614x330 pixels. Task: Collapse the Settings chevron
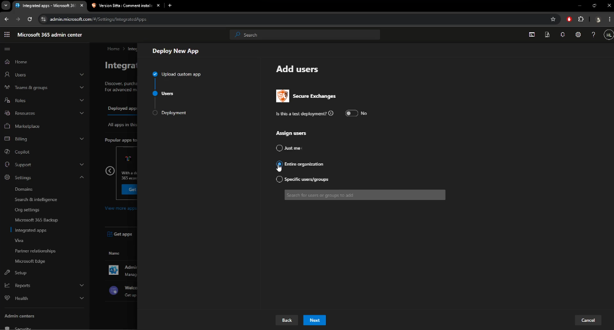(x=81, y=178)
